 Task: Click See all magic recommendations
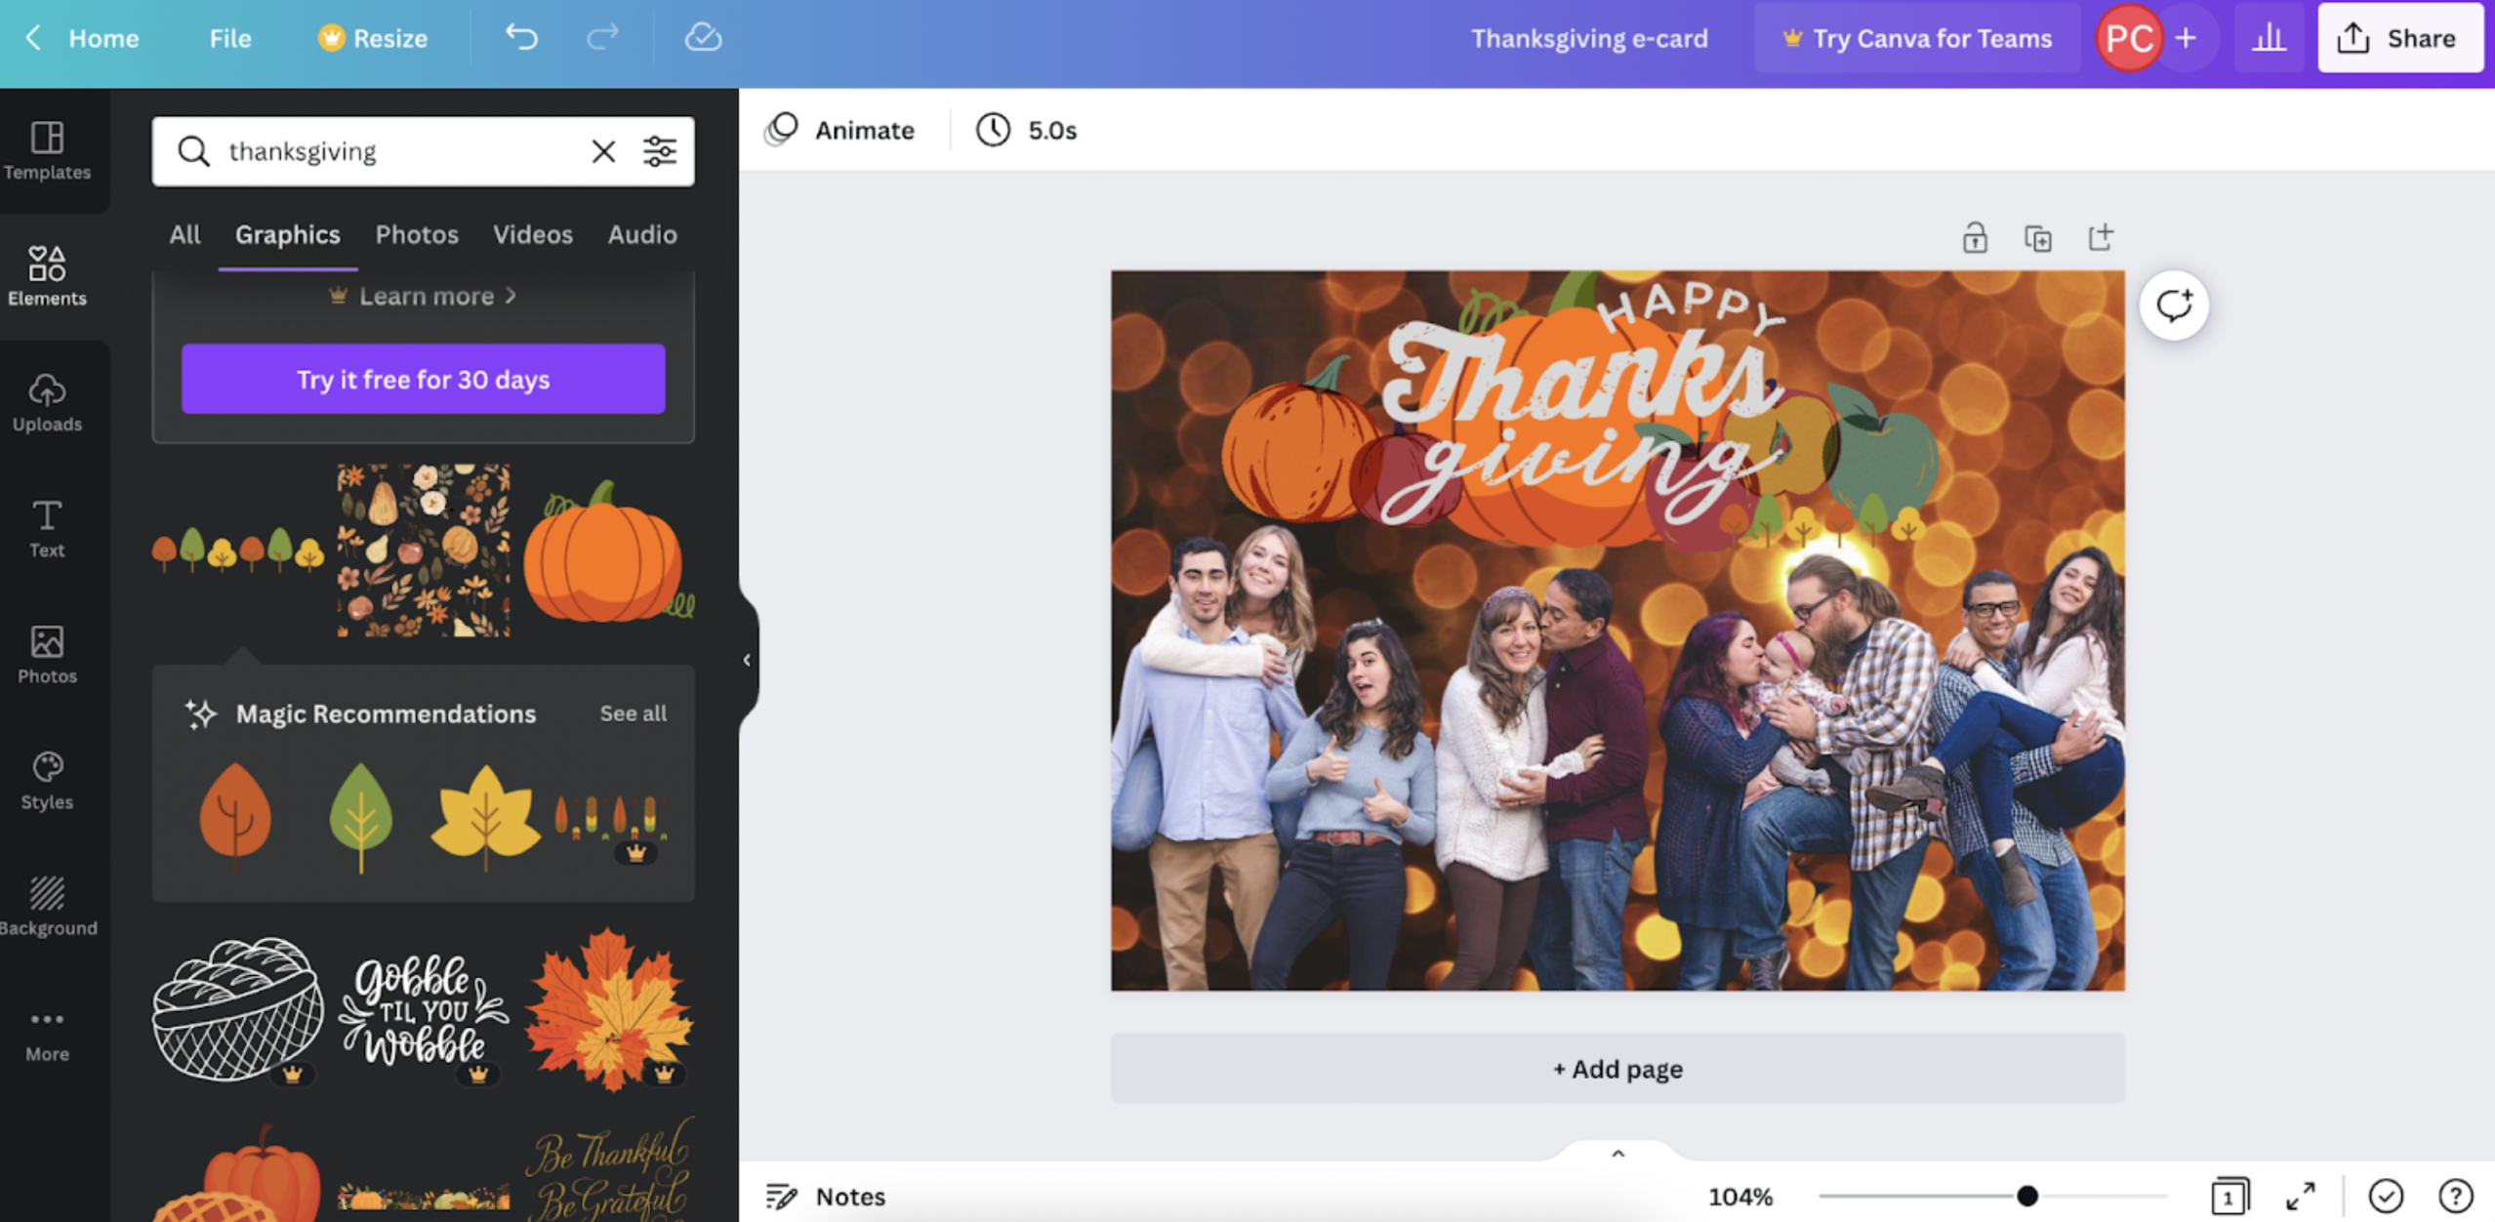coord(634,713)
